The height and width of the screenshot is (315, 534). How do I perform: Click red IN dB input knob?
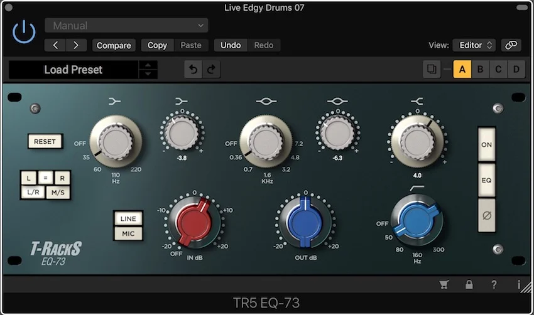pyautogui.click(x=195, y=222)
